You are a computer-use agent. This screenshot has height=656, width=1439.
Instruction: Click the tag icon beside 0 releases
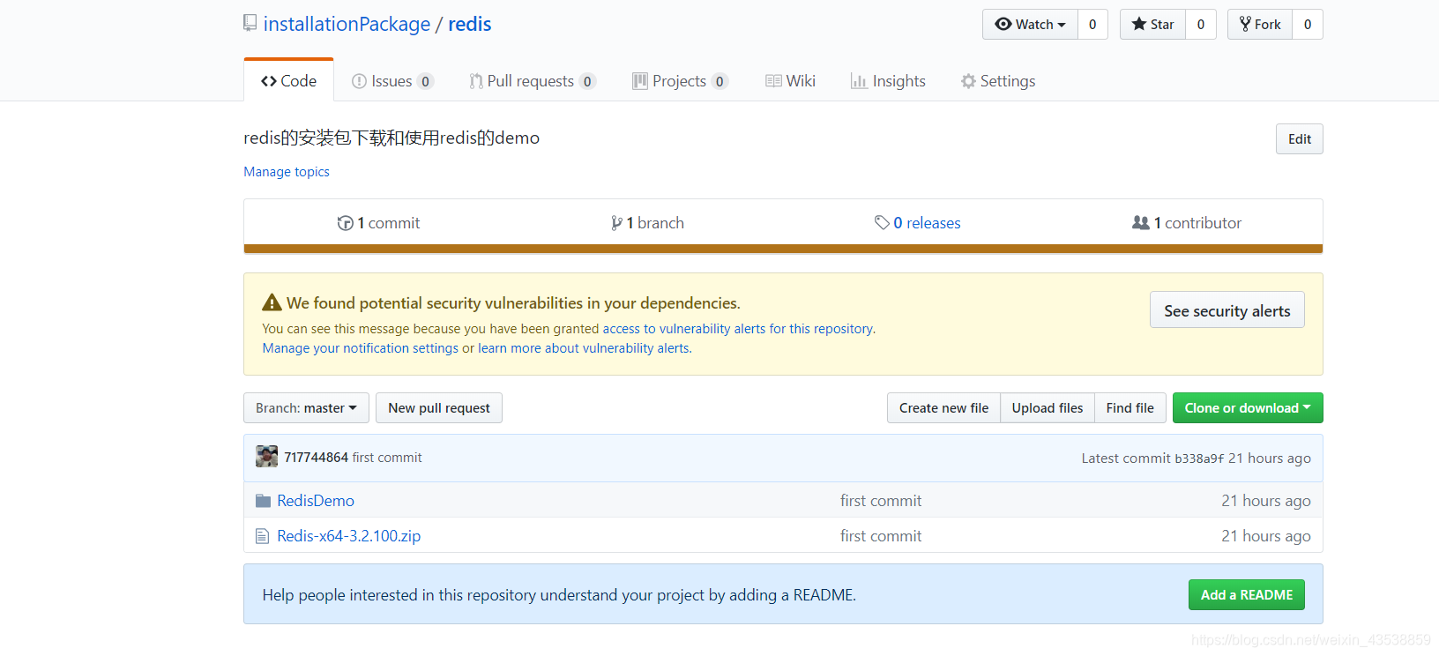(882, 223)
